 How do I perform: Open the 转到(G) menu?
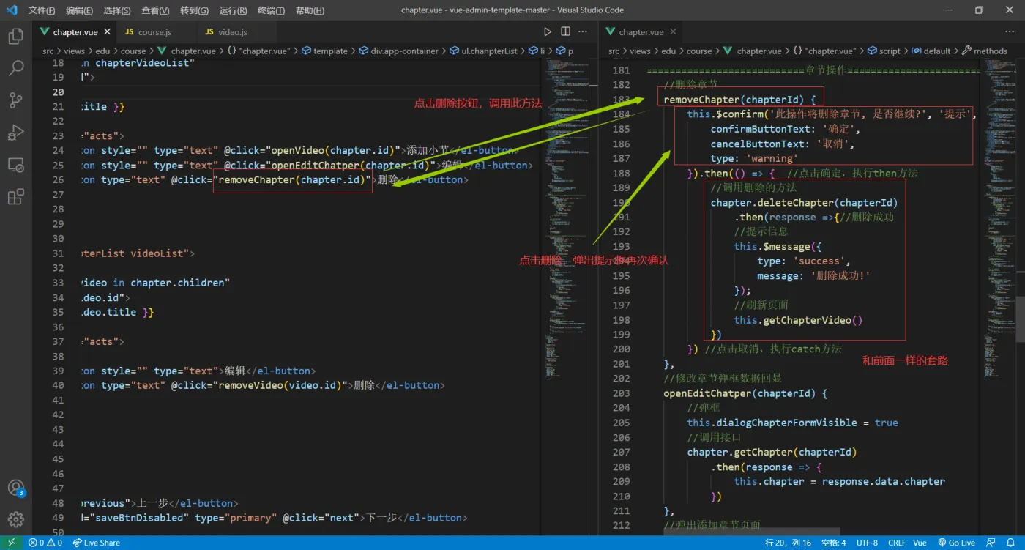coord(194,10)
